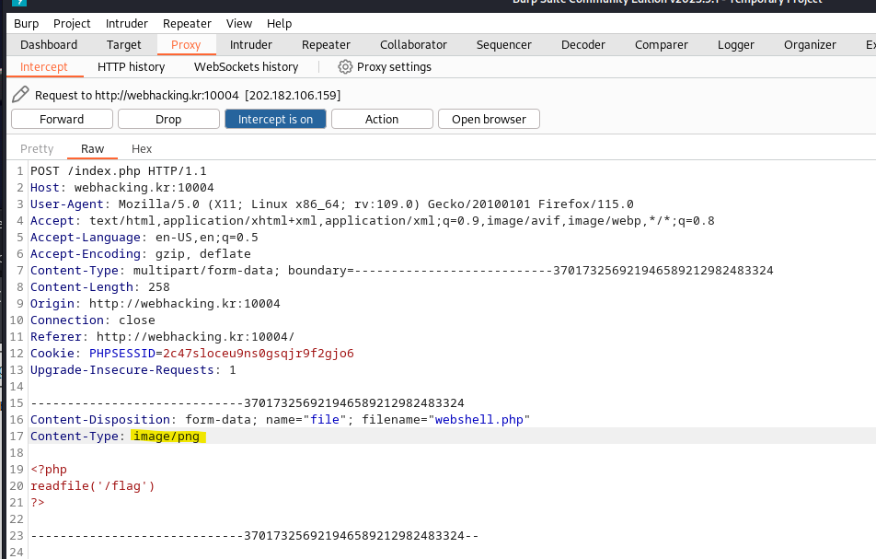Open the Burp menu
The image size is (876, 559).
27,23
